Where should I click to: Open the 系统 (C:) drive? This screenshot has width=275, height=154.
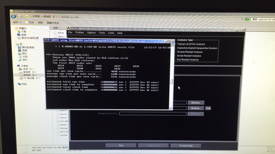(x=27, y=69)
